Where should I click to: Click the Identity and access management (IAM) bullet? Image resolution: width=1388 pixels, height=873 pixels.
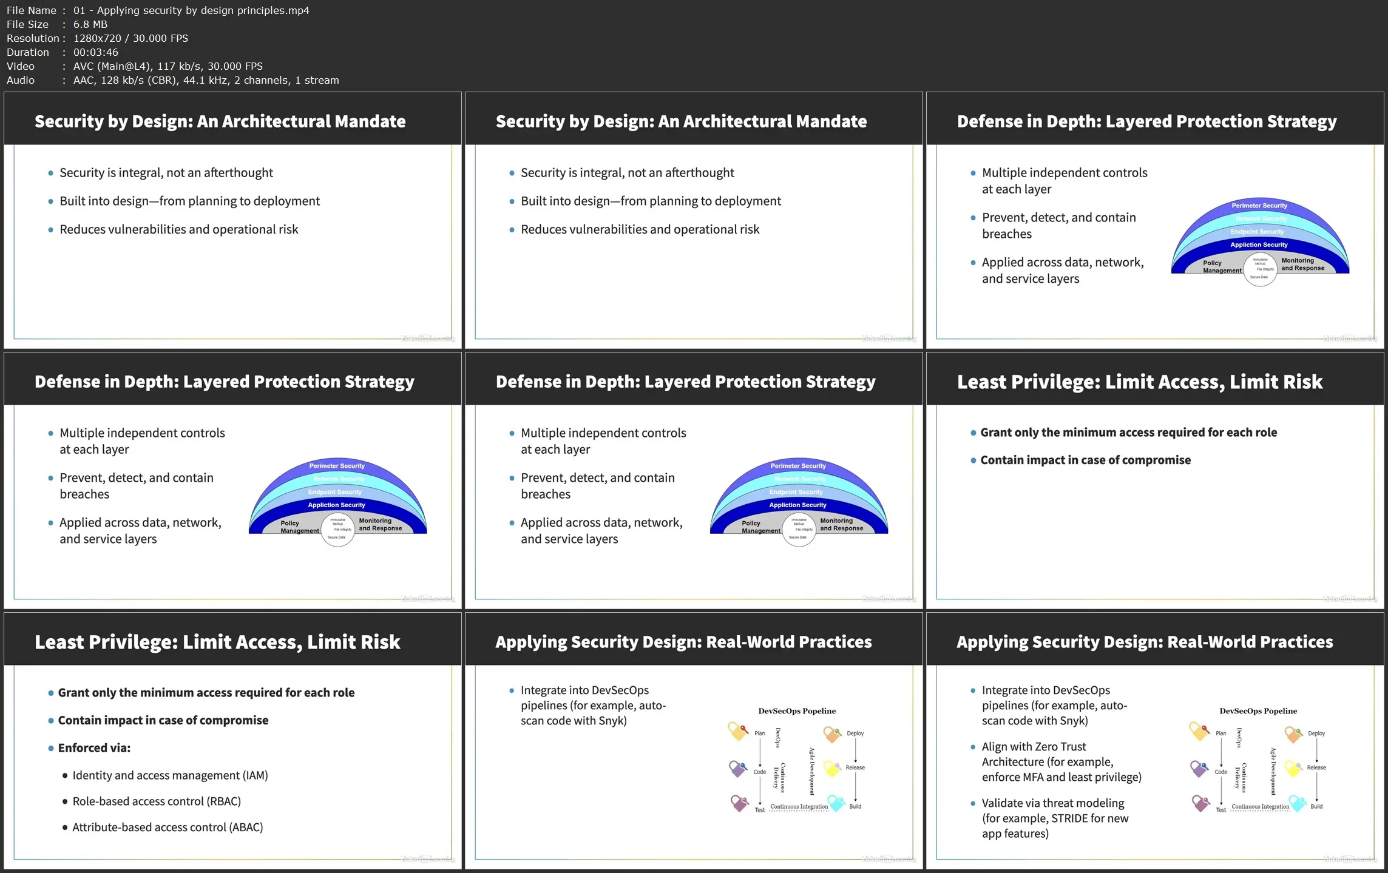[170, 775]
